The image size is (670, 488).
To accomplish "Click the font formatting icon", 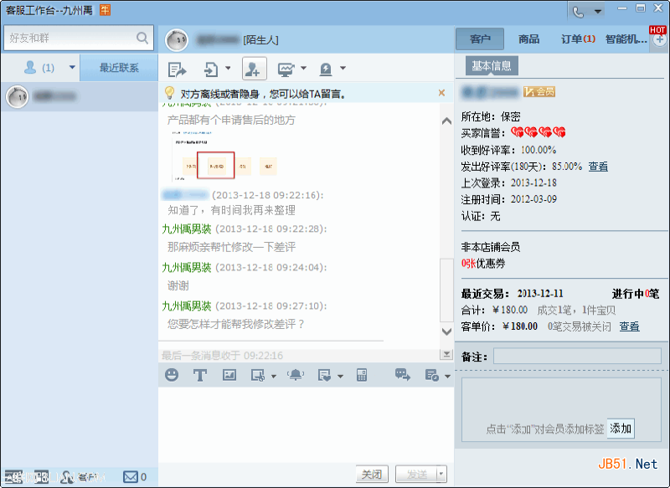I will click(199, 376).
